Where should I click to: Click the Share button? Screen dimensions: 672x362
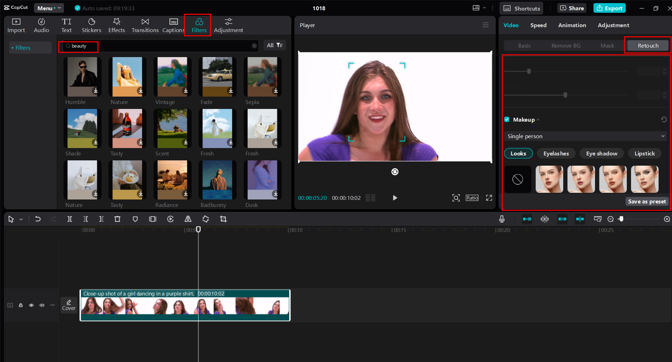pyautogui.click(x=572, y=8)
